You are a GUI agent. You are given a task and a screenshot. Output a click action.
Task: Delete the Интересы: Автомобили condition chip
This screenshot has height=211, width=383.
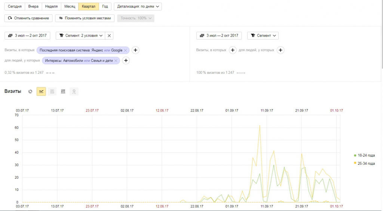point(116,61)
